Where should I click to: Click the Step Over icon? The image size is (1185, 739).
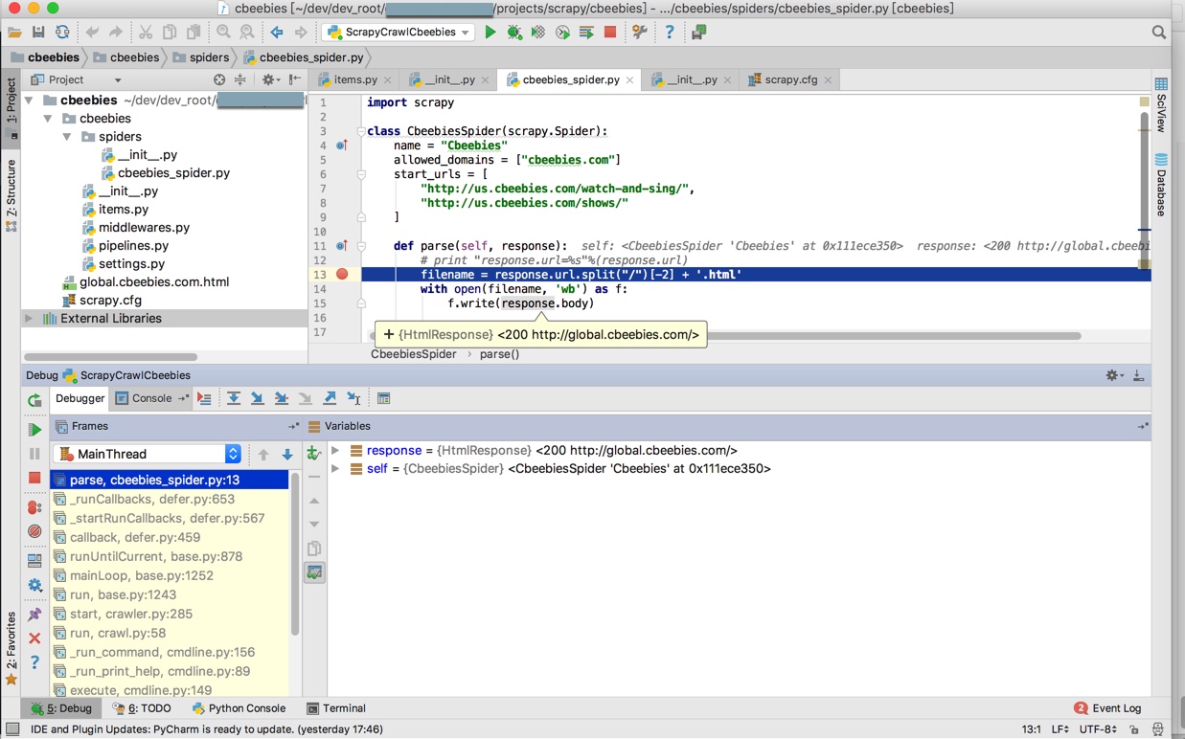coord(234,398)
